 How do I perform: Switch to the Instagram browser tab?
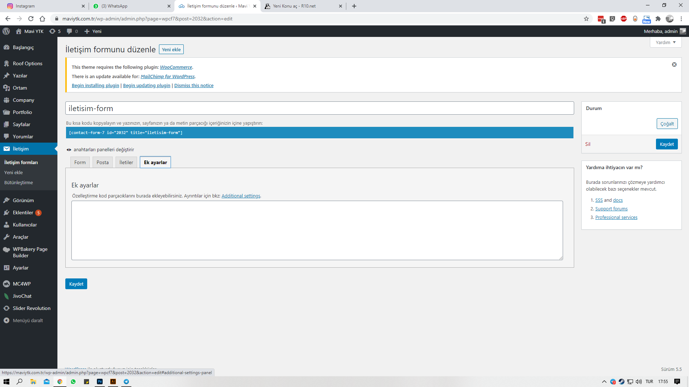click(x=45, y=6)
